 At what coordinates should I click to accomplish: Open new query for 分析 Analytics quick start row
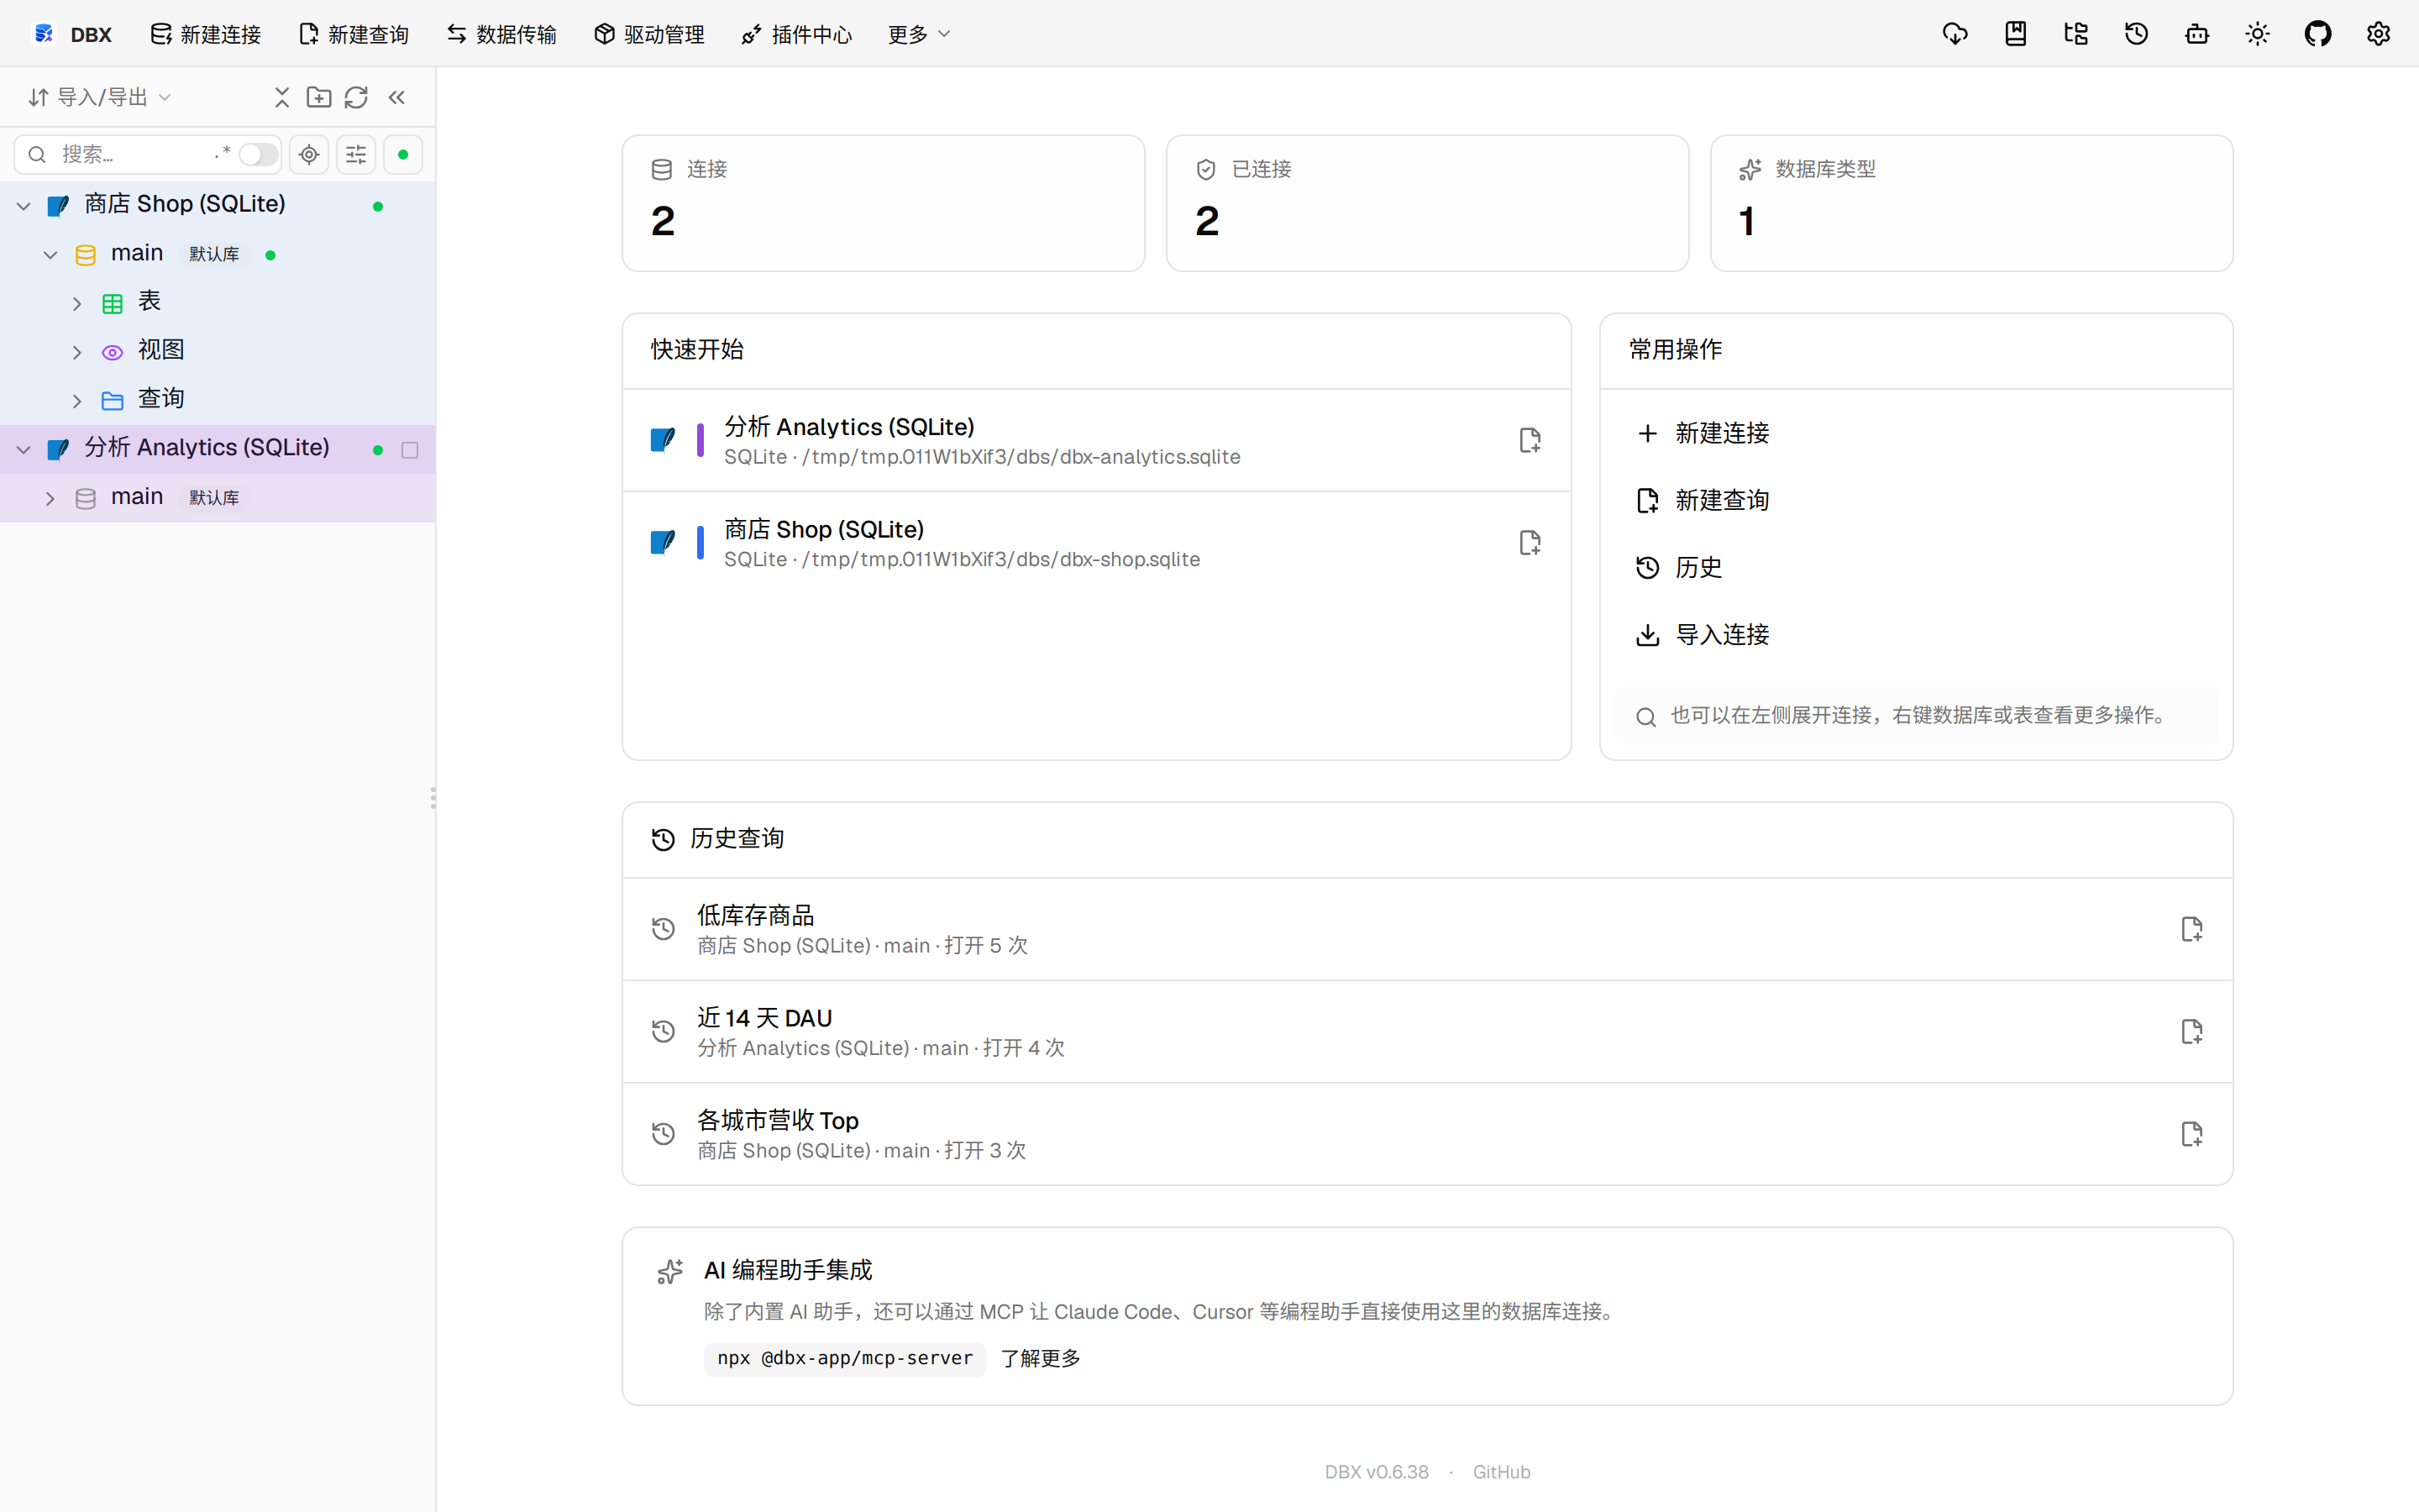pyautogui.click(x=1530, y=440)
